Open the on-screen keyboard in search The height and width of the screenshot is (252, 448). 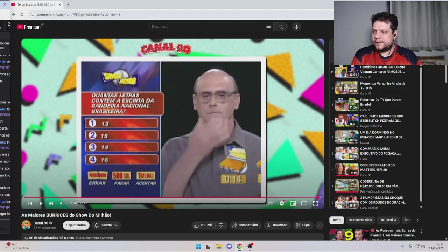tap(268, 27)
